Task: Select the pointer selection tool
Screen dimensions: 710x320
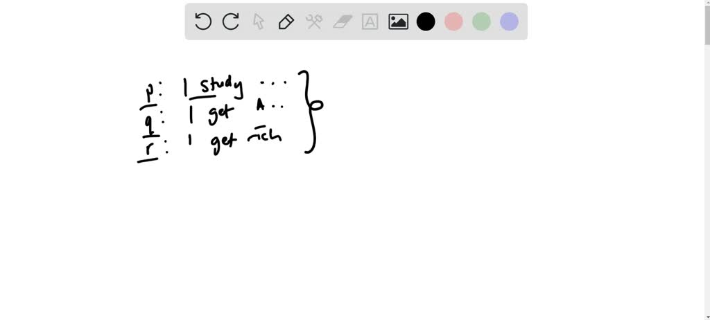Action: (259, 21)
